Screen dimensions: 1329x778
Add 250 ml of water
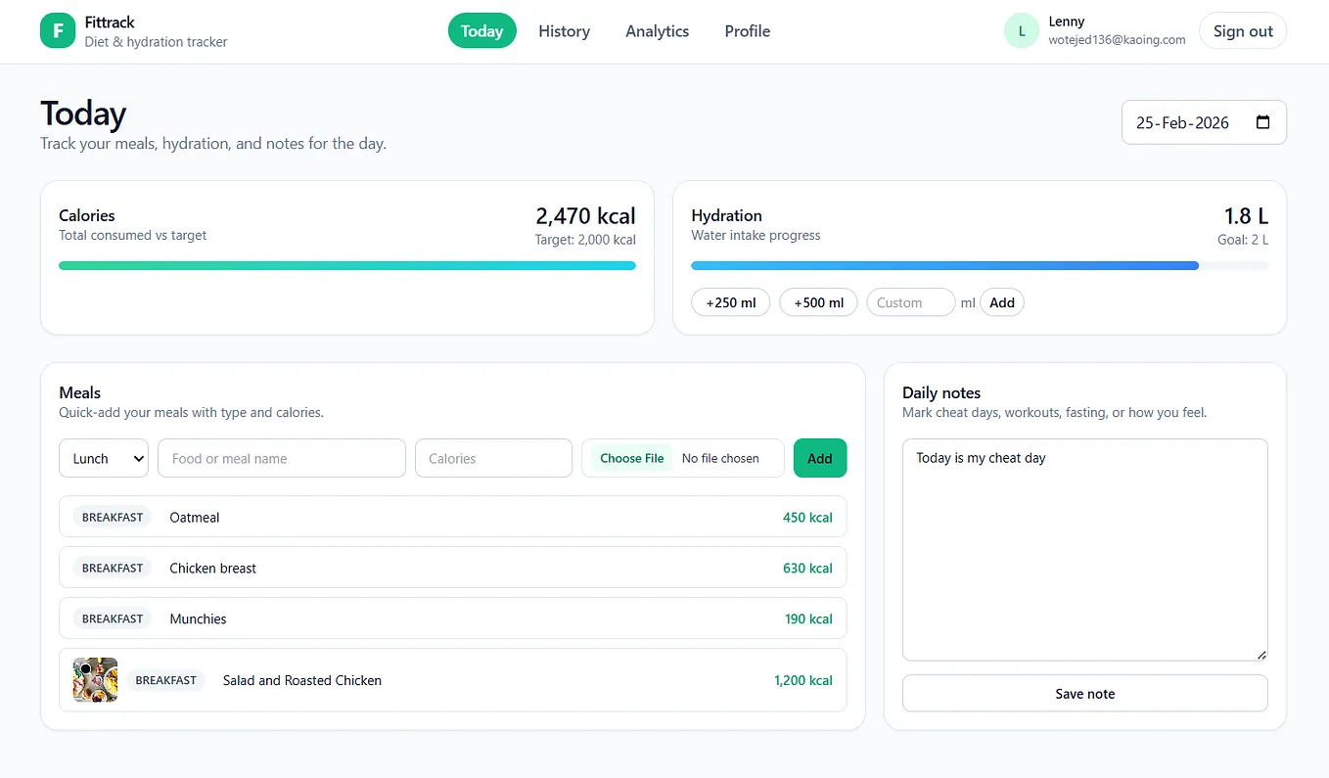click(731, 302)
